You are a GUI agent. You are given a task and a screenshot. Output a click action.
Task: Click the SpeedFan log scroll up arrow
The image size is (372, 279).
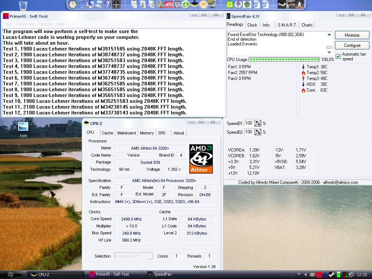329,35
